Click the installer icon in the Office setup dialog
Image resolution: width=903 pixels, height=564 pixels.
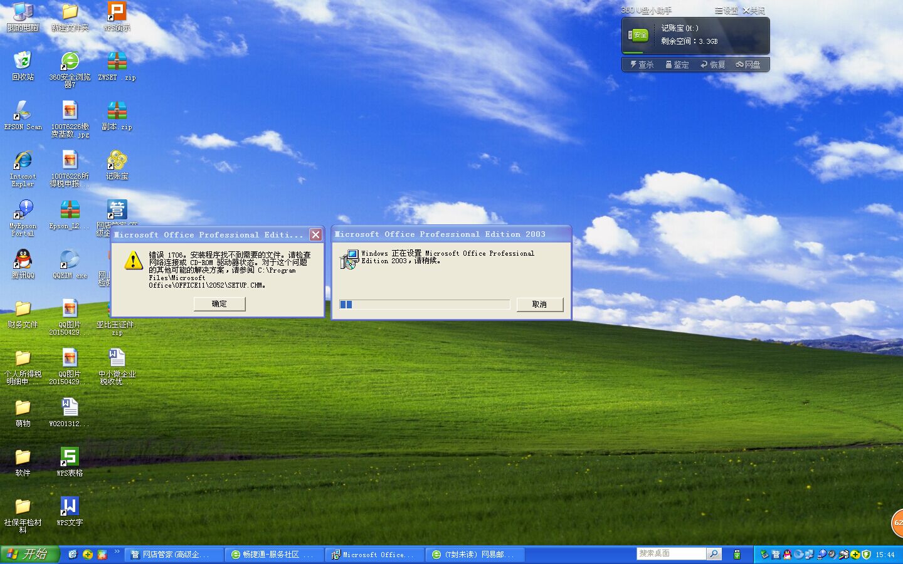tap(349, 259)
